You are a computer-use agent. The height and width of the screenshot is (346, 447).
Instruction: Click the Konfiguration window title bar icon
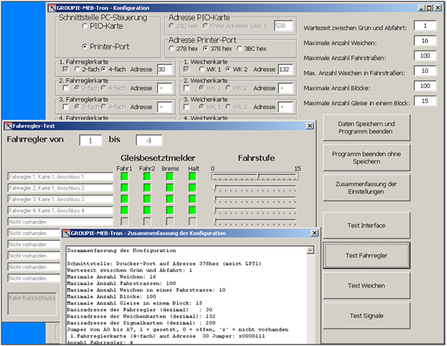click(x=52, y=8)
